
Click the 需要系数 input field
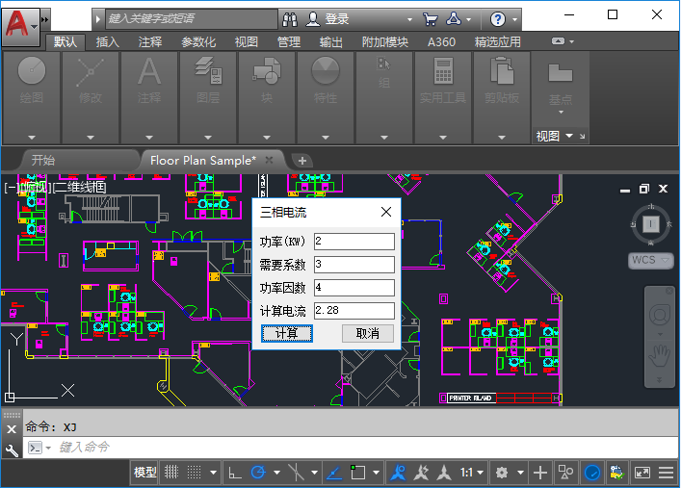click(x=354, y=265)
